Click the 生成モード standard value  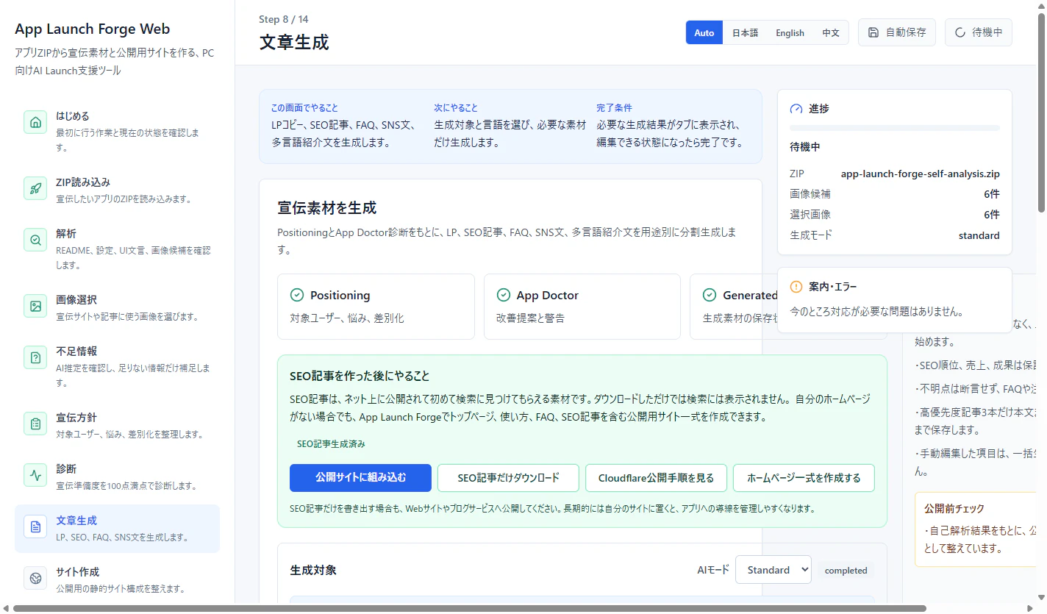[979, 235]
